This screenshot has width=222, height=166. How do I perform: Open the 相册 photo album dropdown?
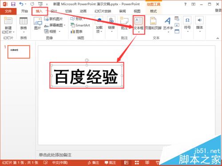(52, 31)
